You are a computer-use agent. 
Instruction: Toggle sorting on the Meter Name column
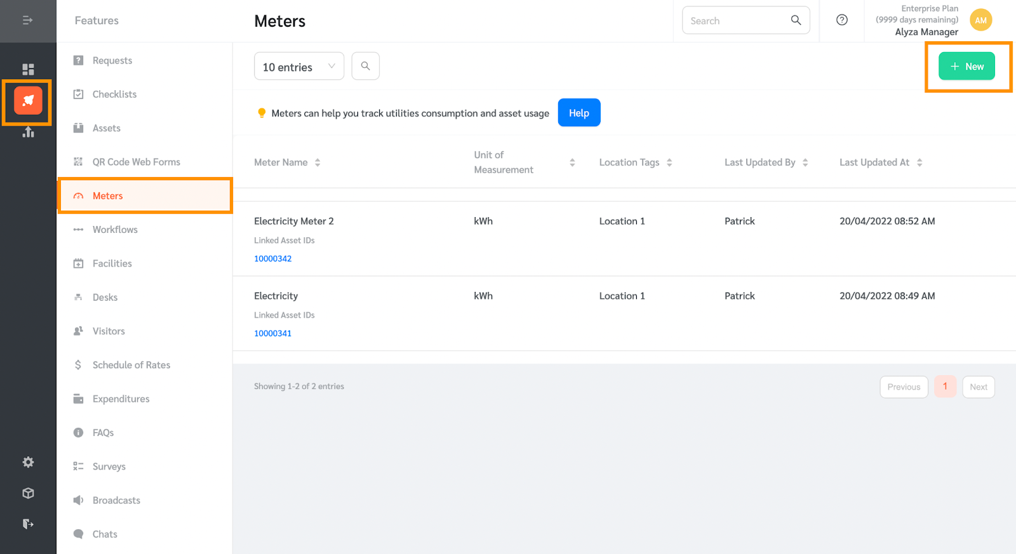click(318, 162)
